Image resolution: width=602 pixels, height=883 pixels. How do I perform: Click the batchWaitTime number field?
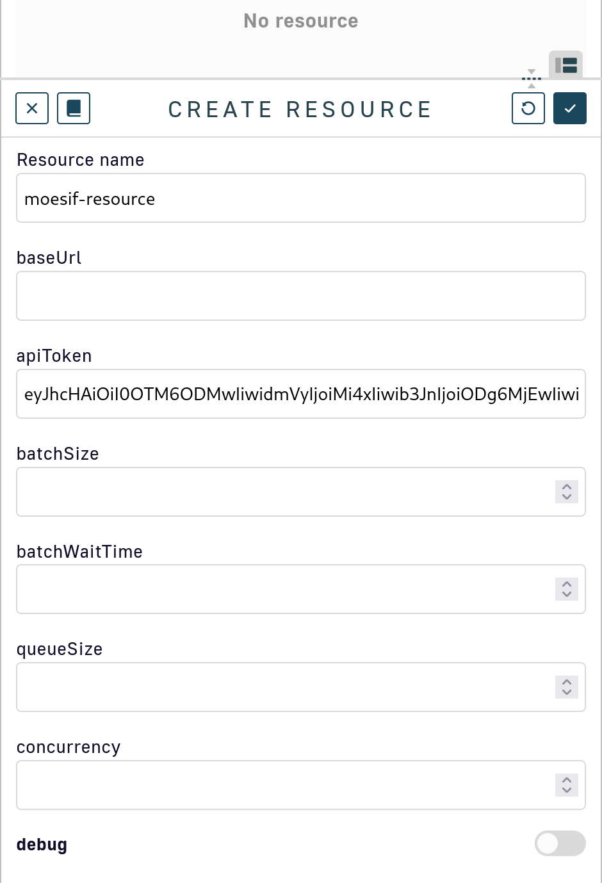pos(301,589)
